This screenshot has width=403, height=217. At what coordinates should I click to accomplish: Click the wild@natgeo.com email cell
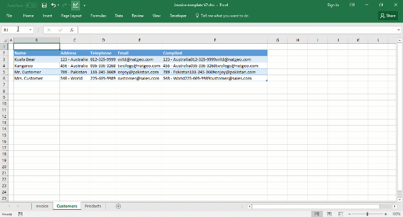(x=139, y=59)
